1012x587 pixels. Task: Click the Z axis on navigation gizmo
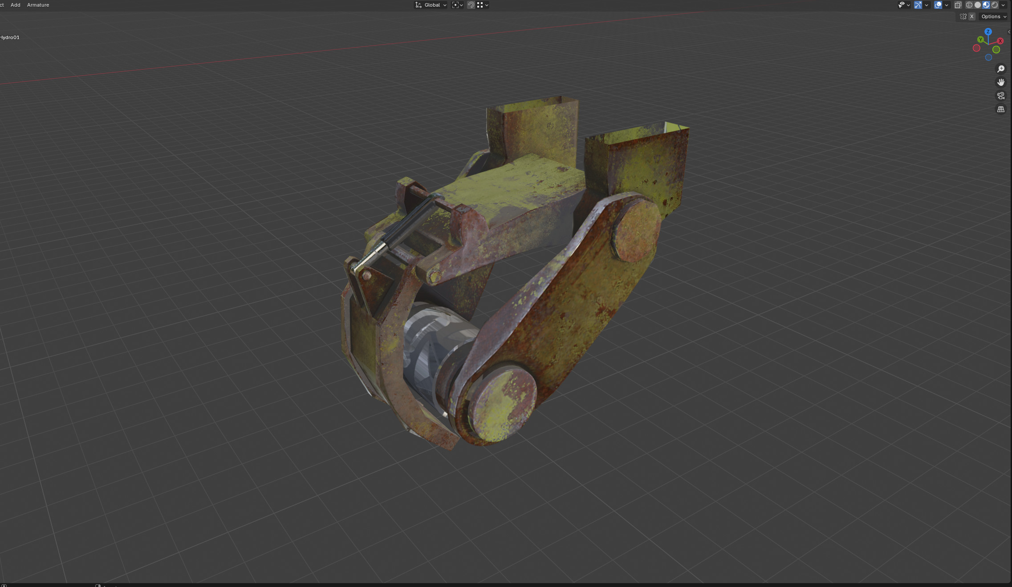988,32
